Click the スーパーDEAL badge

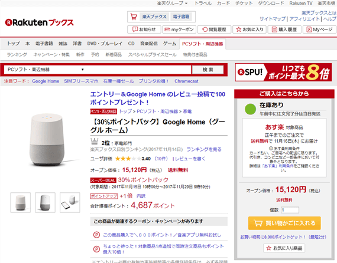tap(103, 180)
